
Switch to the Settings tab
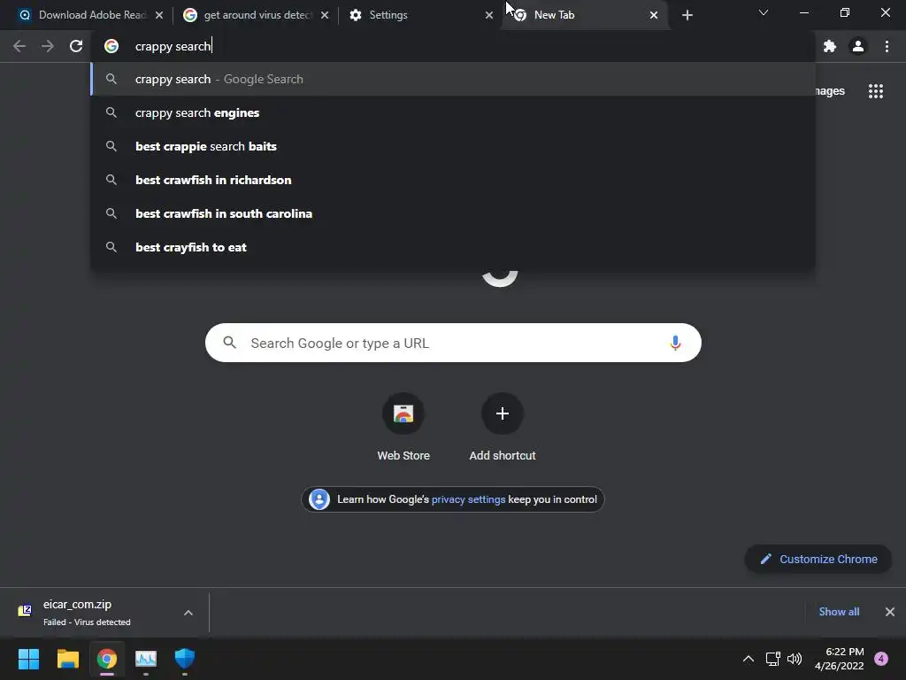(x=420, y=15)
